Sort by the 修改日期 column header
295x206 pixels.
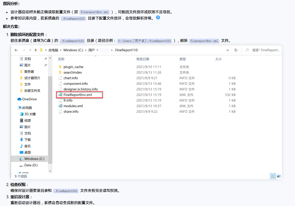pyautogui.click(x=143, y=59)
